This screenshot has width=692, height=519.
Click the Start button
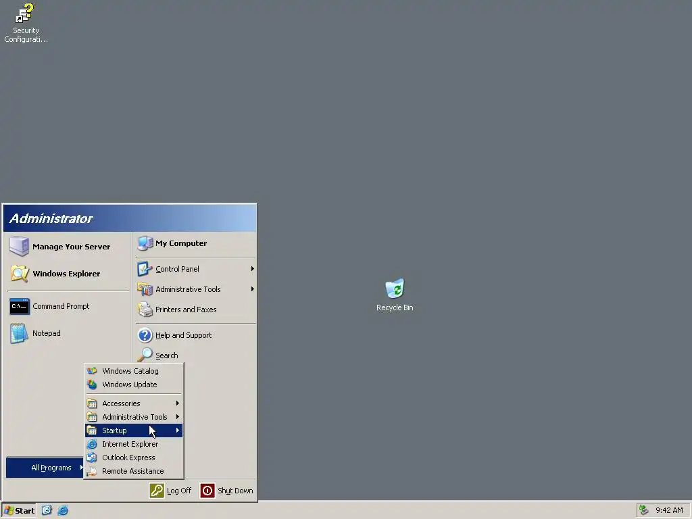click(18, 511)
